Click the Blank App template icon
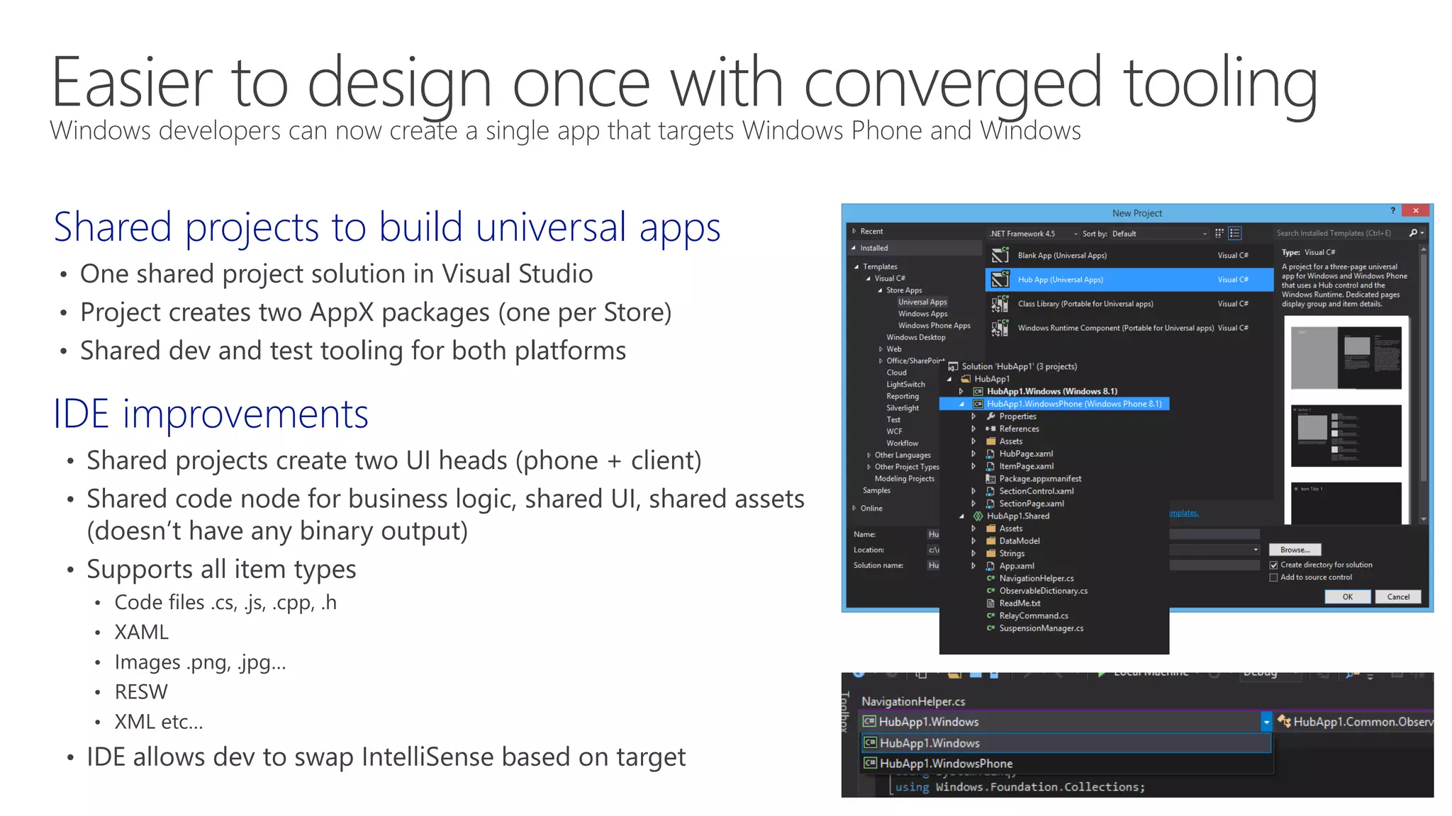This screenshot has width=1452, height=816. click(1000, 256)
